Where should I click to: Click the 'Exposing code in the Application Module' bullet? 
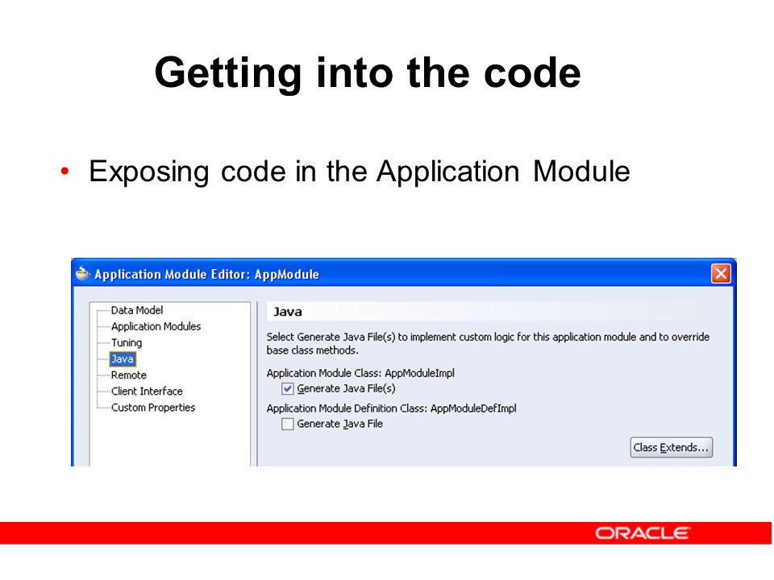coord(360,172)
